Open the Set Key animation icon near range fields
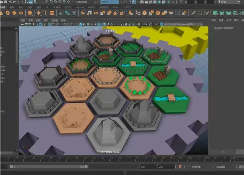 [180, 166]
